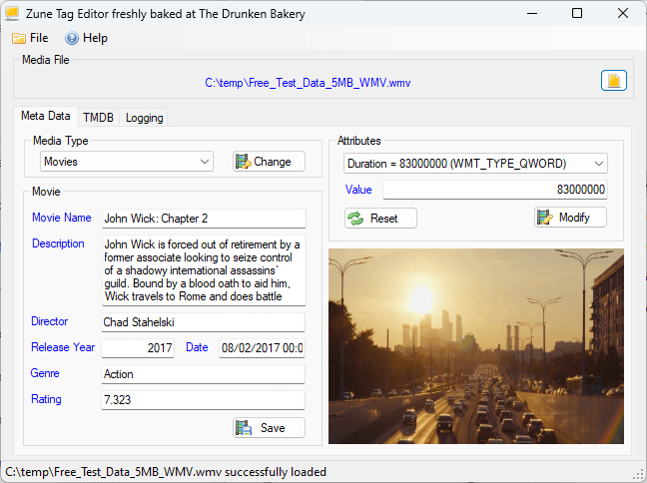Minimize the Zune Tag Editor window
This screenshot has height=483, width=647.
pyautogui.click(x=532, y=13)
